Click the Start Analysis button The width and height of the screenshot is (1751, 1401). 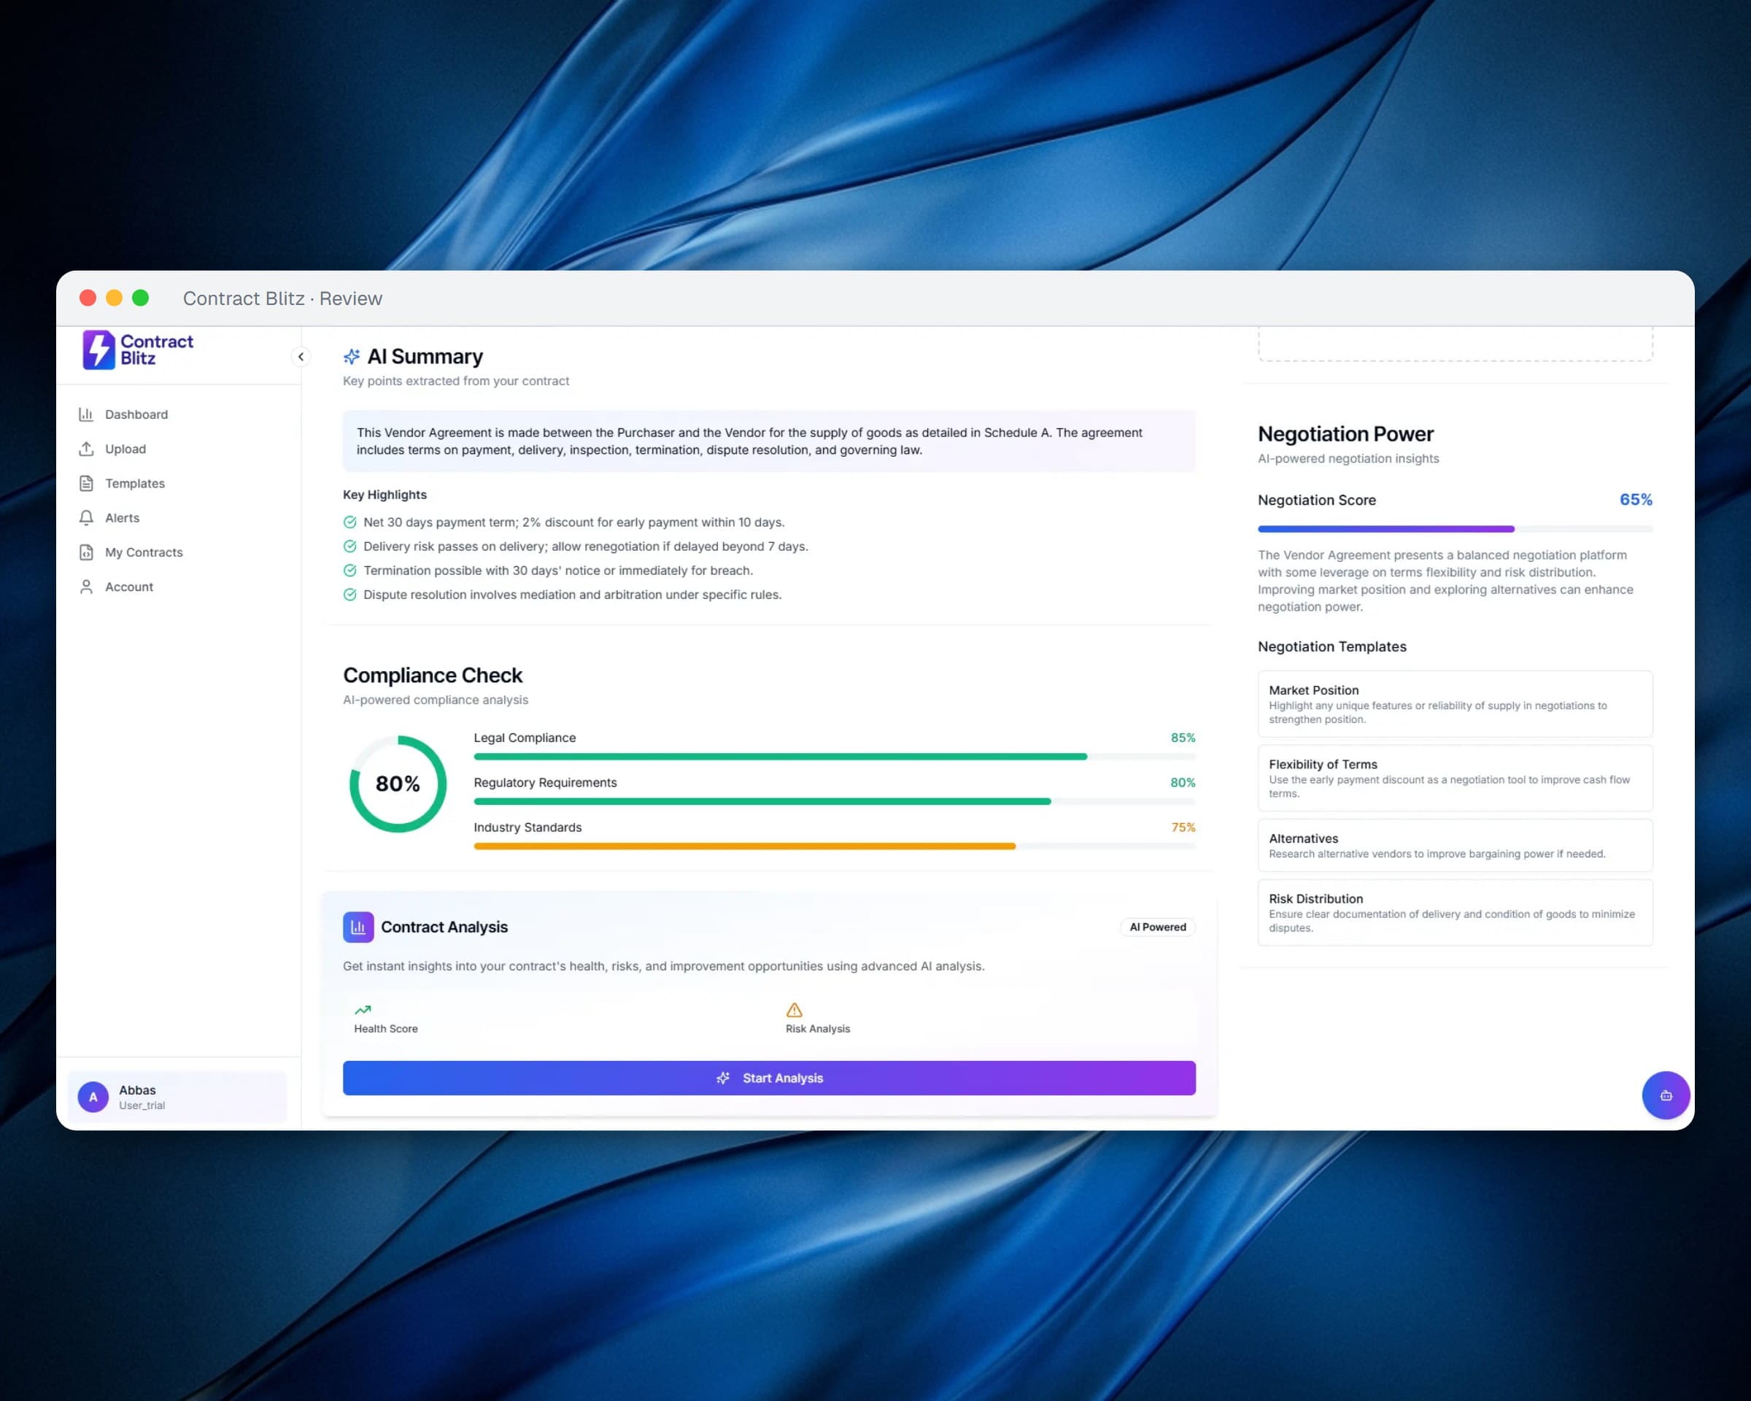coord(769,1078)
